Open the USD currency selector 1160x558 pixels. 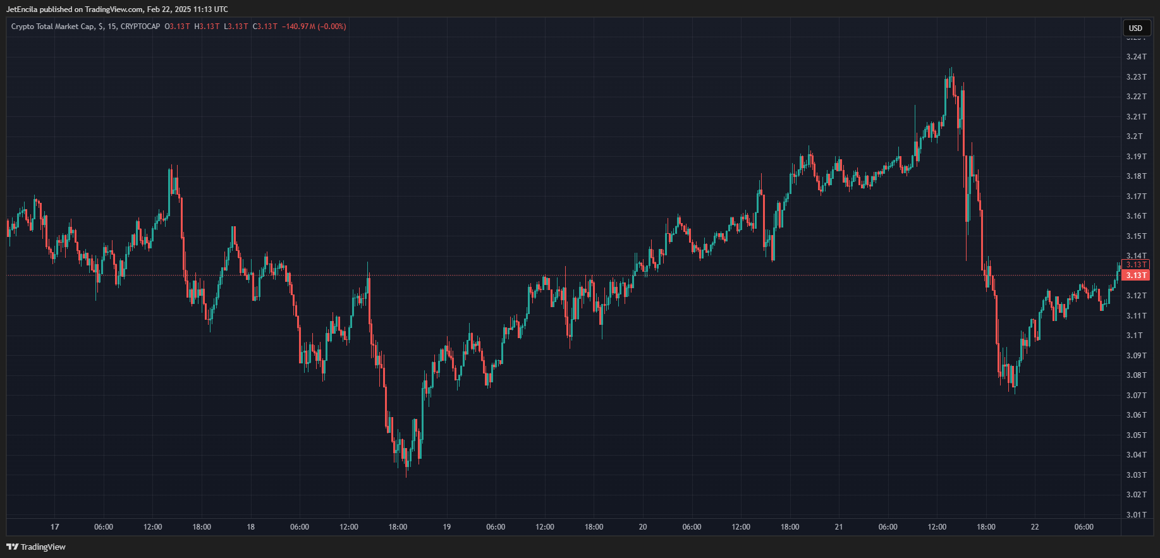pos(1136,28)
